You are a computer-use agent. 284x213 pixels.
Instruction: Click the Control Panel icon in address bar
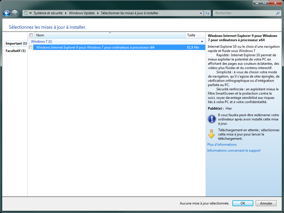tap(26, 13)
